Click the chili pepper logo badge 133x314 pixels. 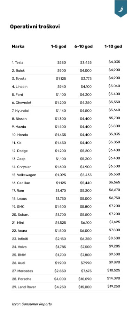[120, 8]
